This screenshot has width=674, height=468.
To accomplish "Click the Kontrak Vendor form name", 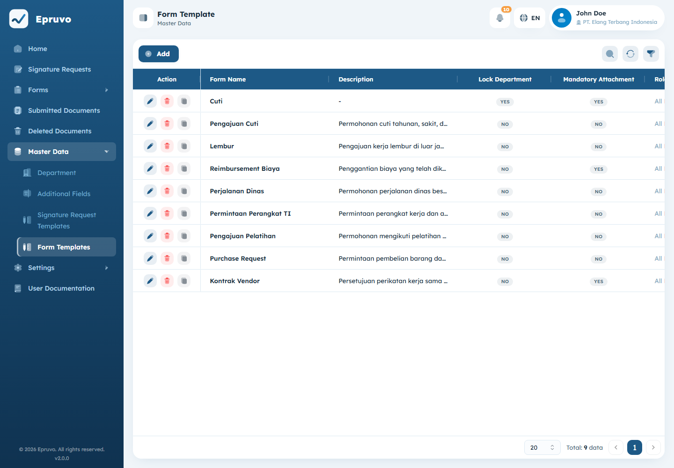I will point(235,281).
